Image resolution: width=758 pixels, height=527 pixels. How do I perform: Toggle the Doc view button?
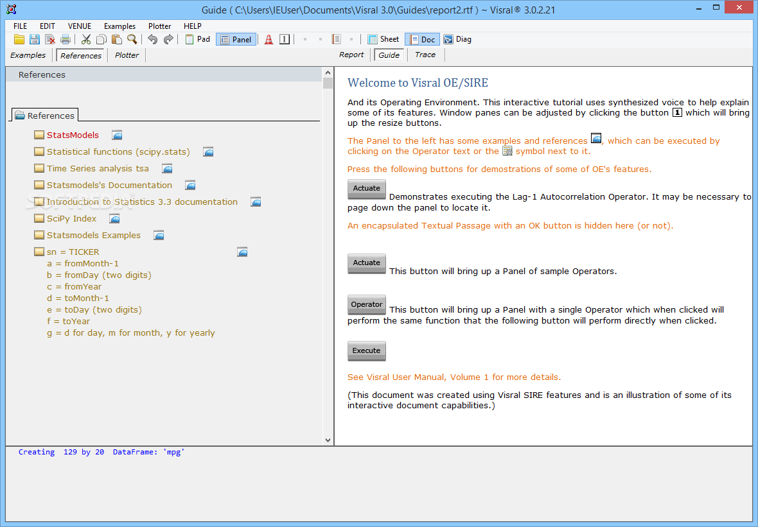421,40
